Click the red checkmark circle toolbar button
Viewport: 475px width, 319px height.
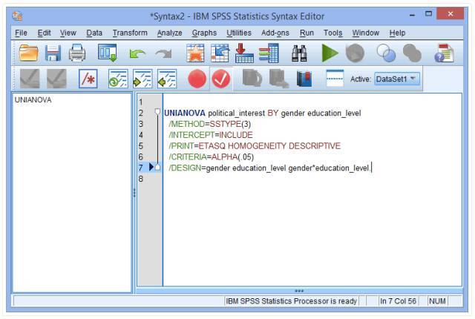pyautogui.click(x=221, y=79)
